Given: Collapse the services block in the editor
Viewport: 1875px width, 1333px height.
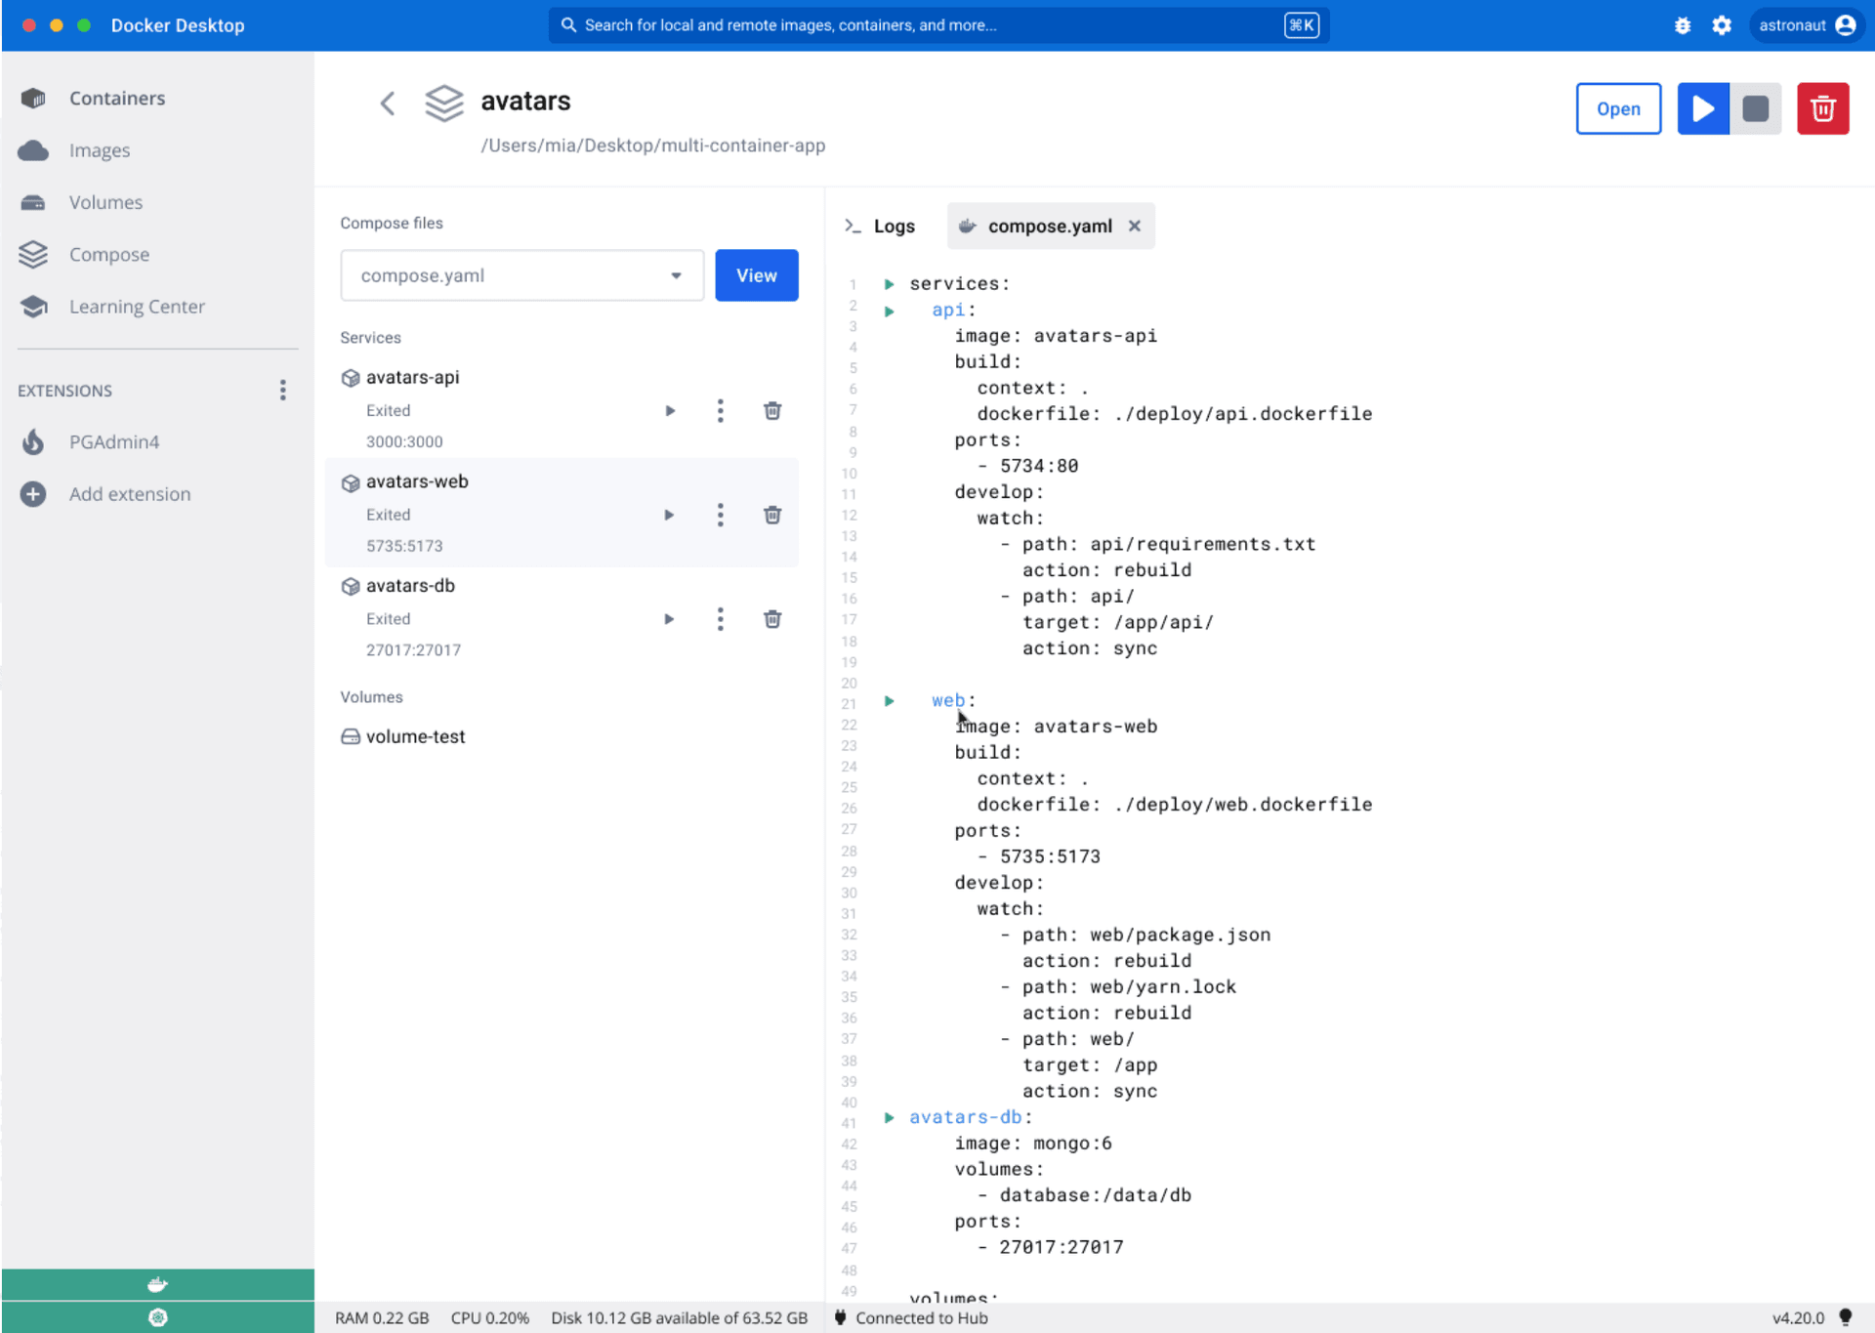Looking at the screenshot, I should click(889, 284).
